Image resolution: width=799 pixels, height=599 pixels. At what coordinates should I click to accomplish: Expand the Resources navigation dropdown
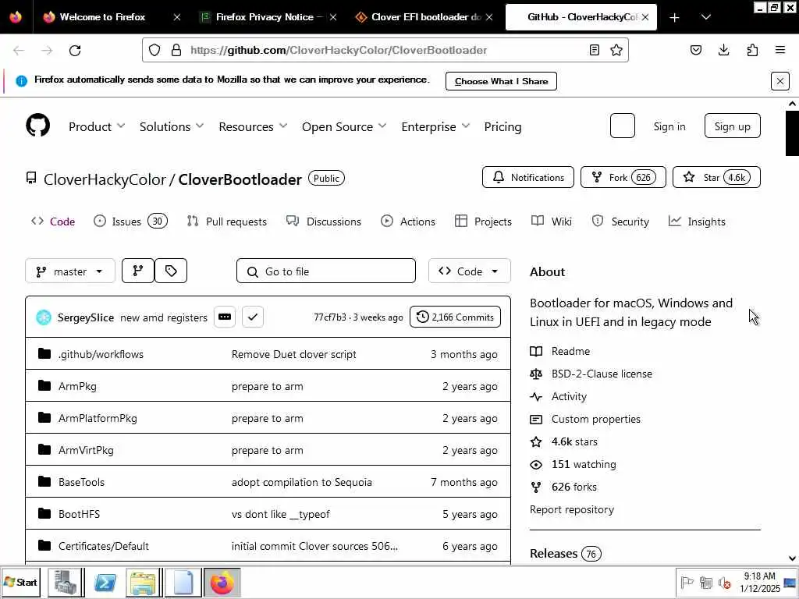253,127
